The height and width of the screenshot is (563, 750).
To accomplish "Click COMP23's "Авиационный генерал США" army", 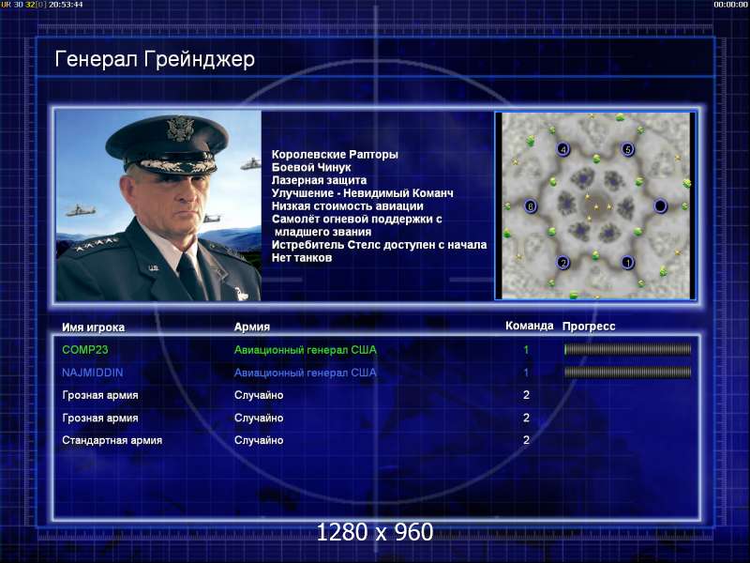I will pyautogui.click(x=306, y=350).
